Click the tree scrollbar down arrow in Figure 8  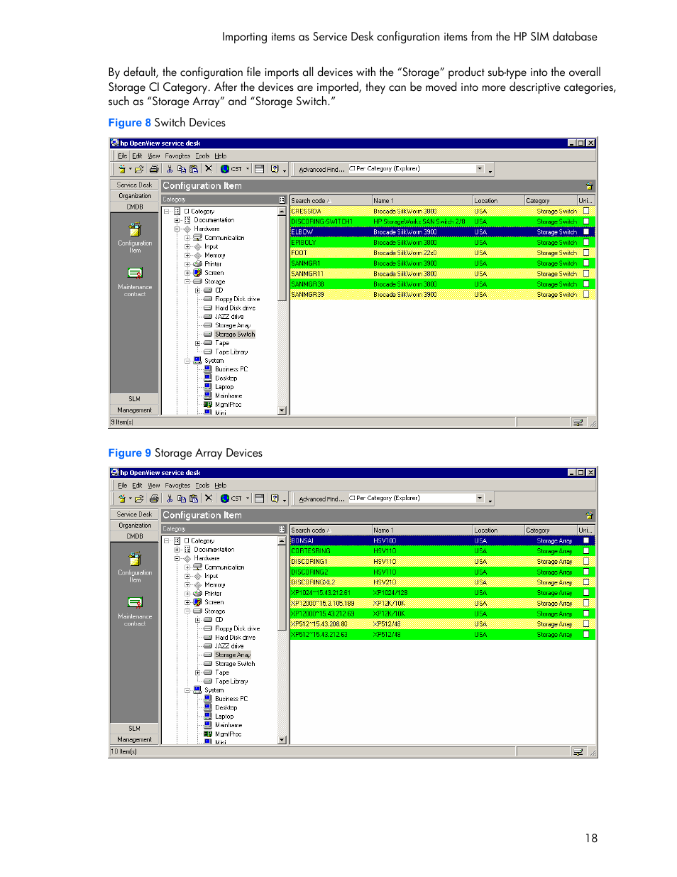[282, 410]
